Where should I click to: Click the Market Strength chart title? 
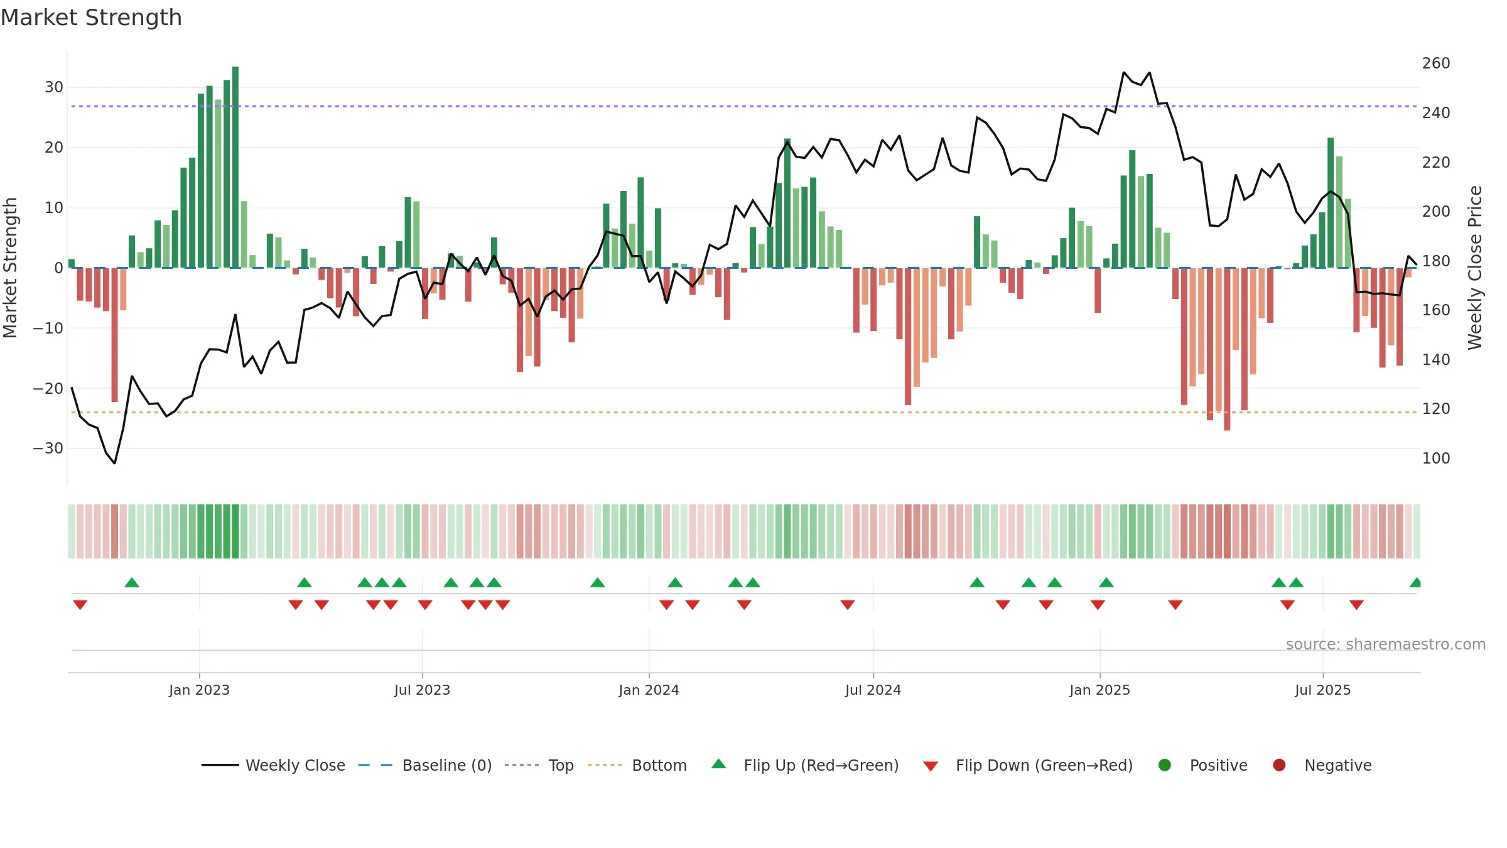(91, 18)
